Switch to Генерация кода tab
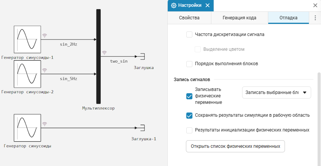 click(239, 18)
